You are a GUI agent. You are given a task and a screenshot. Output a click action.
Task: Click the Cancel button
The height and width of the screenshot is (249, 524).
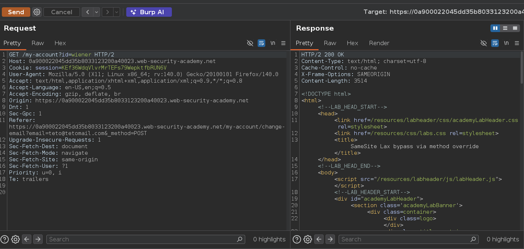[x=62, y=12]
